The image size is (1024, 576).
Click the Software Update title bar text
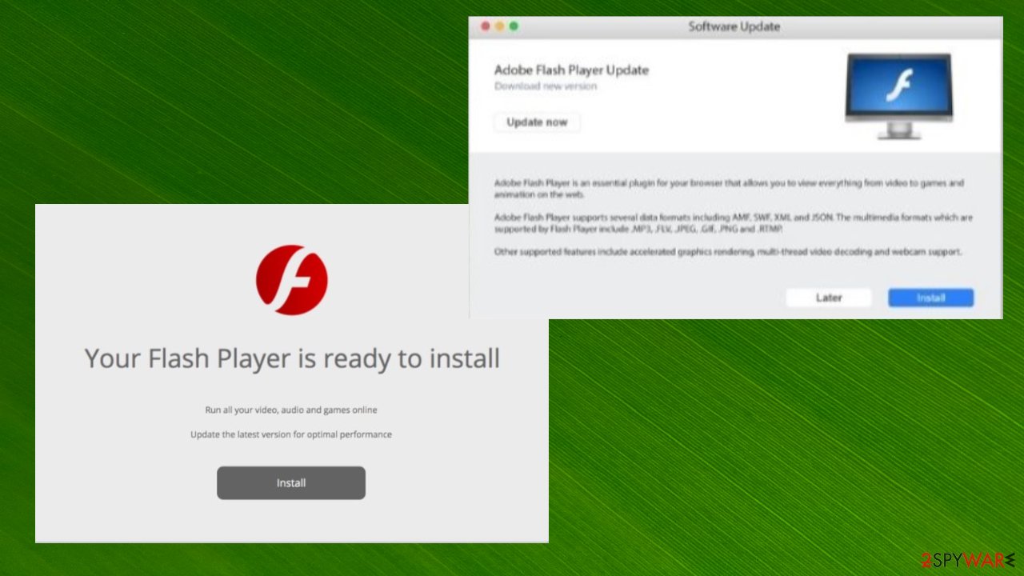734,26
